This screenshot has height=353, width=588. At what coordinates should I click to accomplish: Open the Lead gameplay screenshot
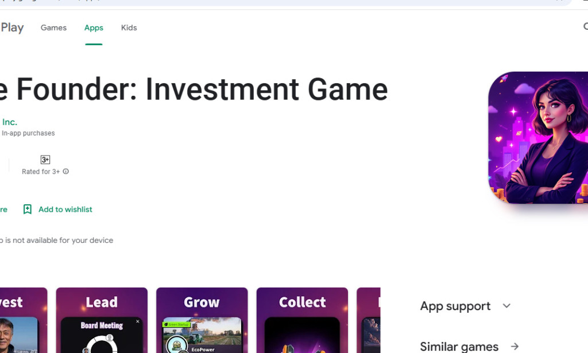(x=102, y=320)
